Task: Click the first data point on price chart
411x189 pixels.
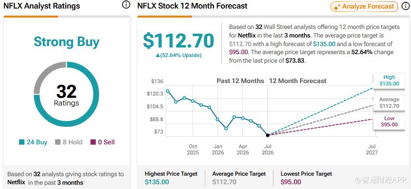Action: tap(168, 91)
